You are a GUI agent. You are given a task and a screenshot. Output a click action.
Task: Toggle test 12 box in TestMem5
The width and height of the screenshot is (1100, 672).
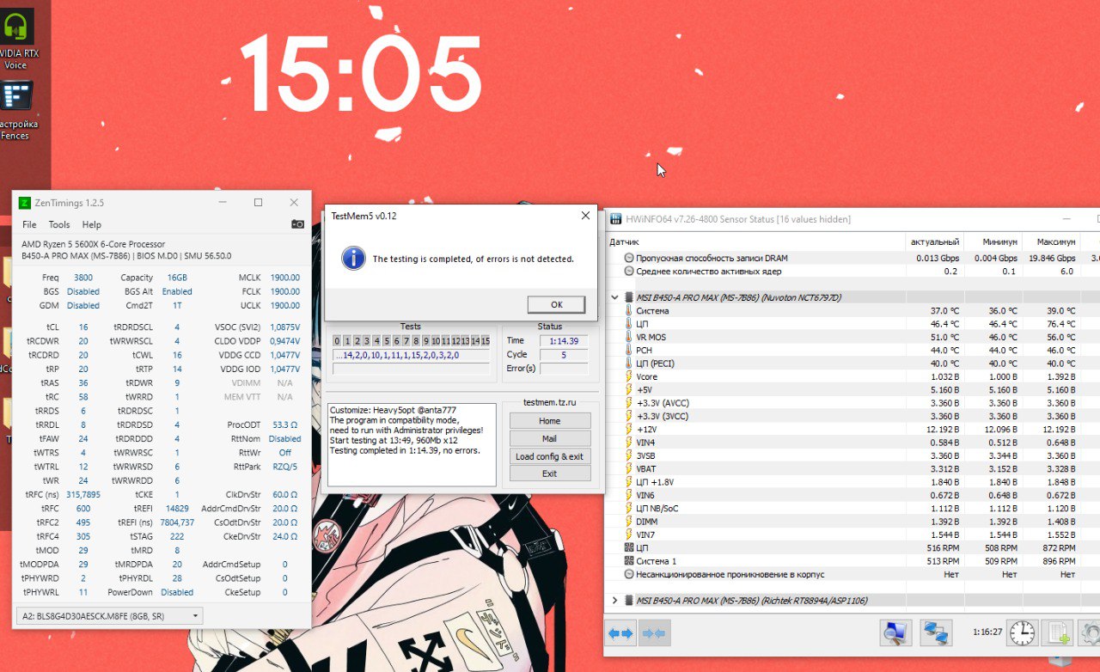coord(456,341)
